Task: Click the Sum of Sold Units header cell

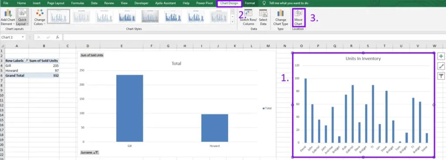Action: coord(44,61)
